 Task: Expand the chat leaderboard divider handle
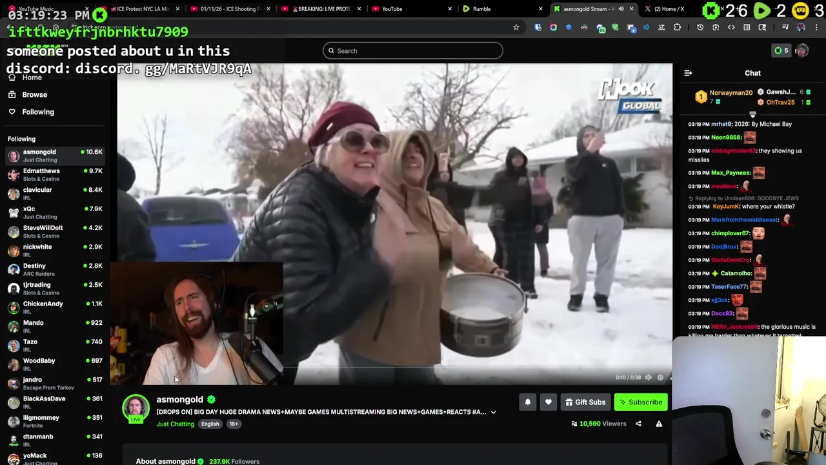click(x=752, y=115)
